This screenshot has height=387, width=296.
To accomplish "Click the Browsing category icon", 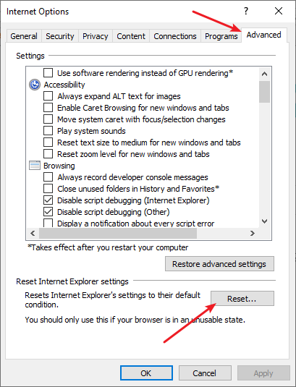I will pyautogui.click(x=35, y=166).
